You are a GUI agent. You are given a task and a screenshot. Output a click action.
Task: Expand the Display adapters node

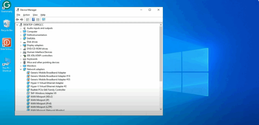tap(21, 45)
